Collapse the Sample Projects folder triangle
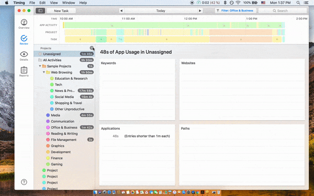Image resolution: width=314 pixels, height=196 pixels. [x=40, y=66]
